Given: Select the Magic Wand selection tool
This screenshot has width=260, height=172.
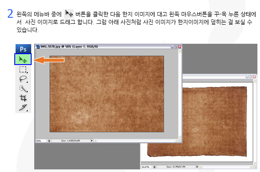Looking at the screenshot, I should (23, 89).
